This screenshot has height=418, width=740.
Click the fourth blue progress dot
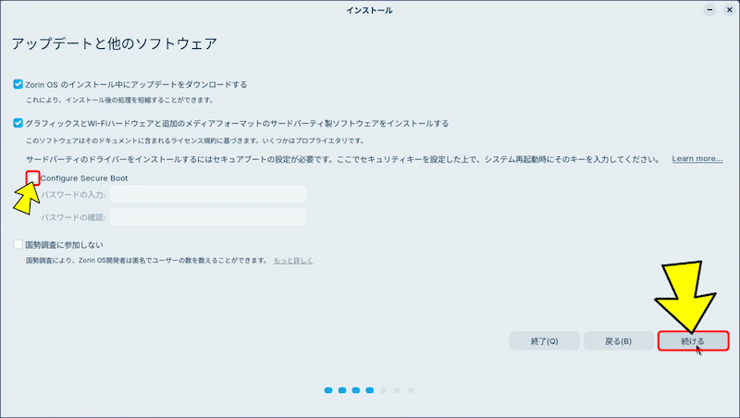pos(370,390)
